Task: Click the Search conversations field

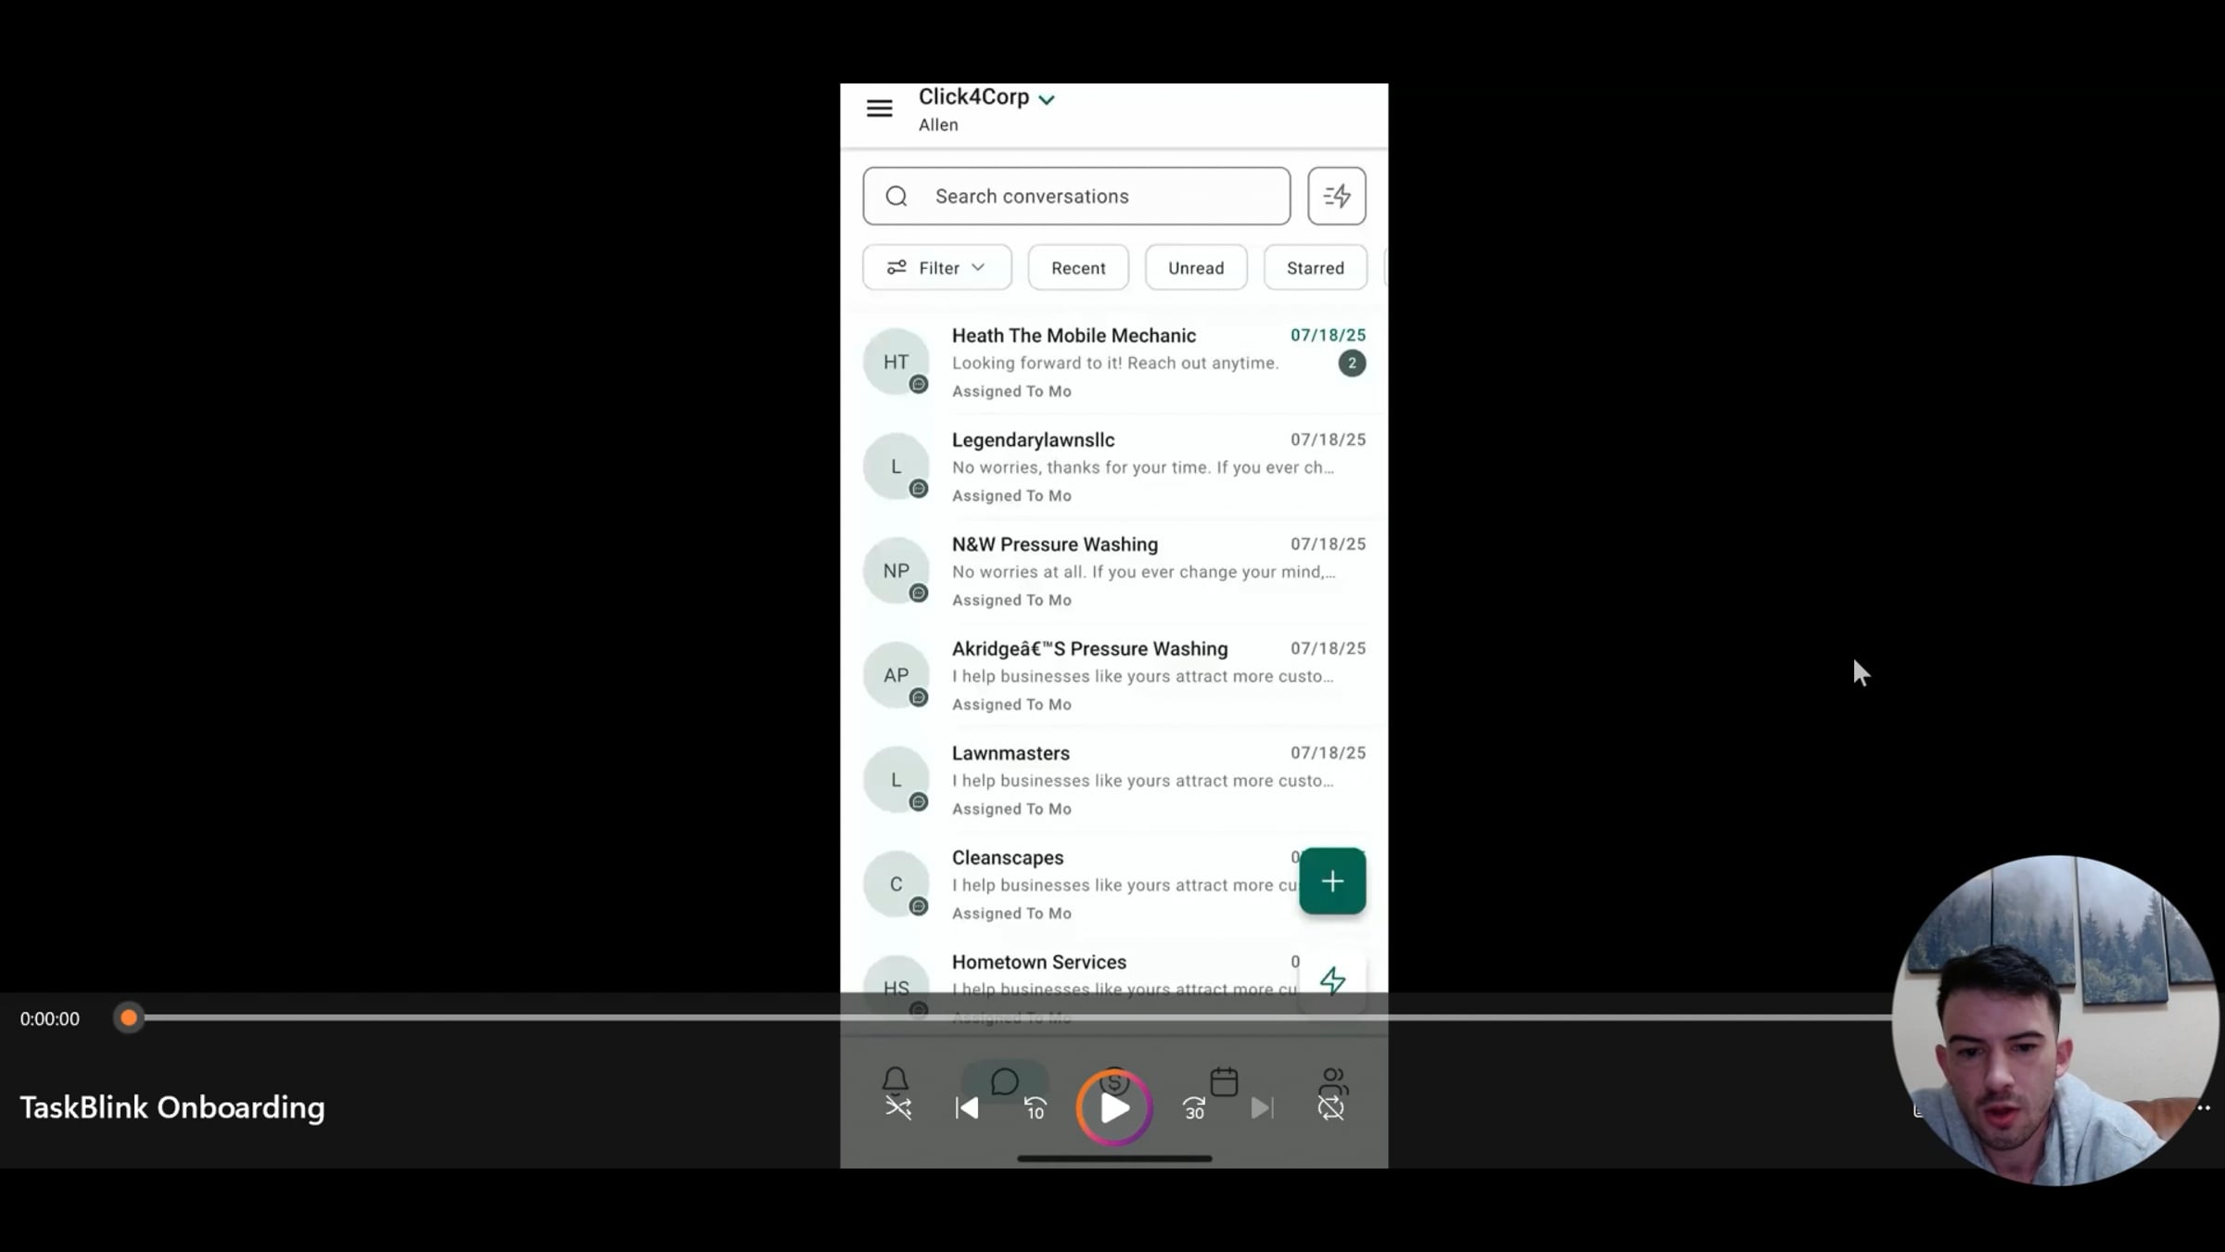Action: 1076,196
